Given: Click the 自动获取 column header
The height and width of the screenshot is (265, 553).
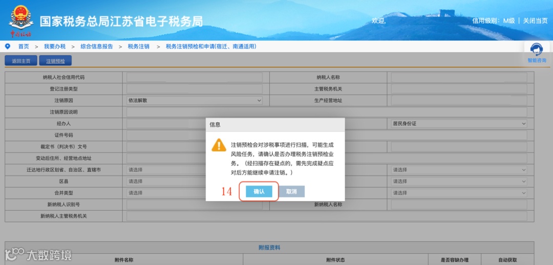Looking at the screenshot, I should tap(507, 260).
